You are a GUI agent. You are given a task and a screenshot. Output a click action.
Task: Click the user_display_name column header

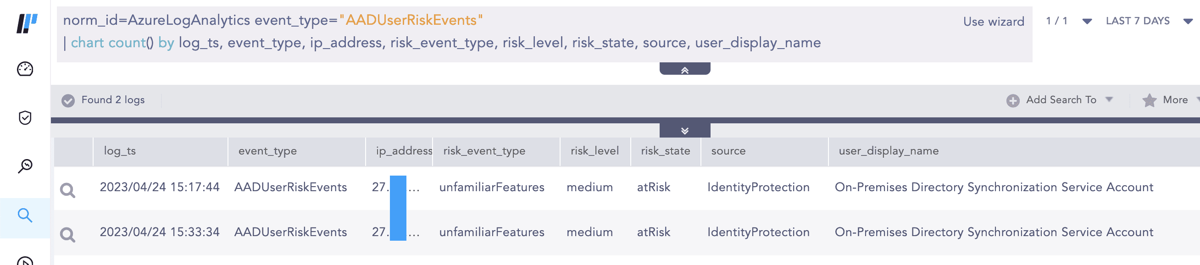point(889,151)
